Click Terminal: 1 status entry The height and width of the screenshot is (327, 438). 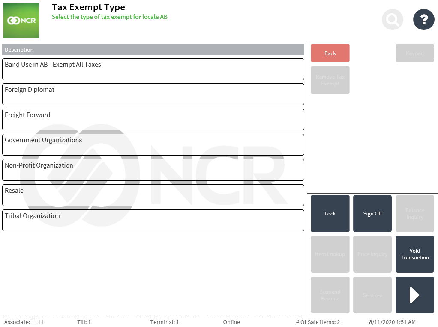pos(165,322)
